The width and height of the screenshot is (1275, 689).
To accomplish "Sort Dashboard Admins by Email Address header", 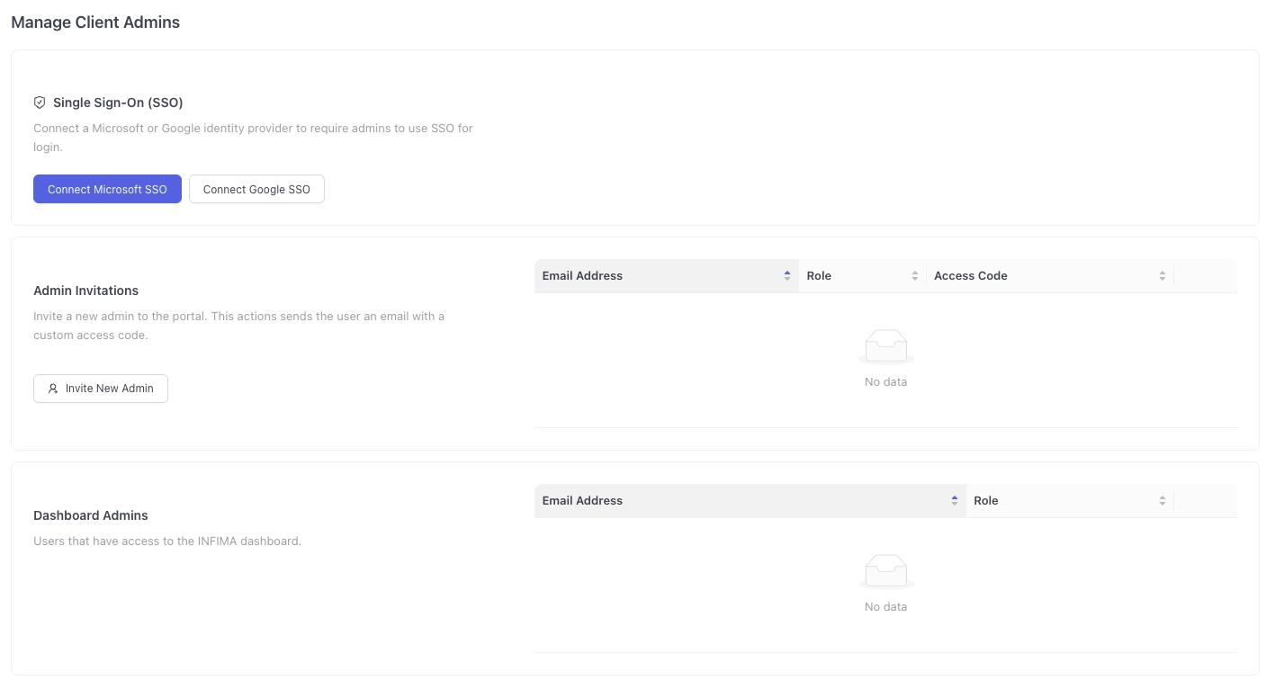I will 582,501.
